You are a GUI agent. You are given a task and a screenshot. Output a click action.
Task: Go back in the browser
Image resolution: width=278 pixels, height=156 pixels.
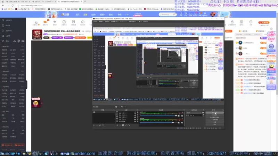(3, 6)
